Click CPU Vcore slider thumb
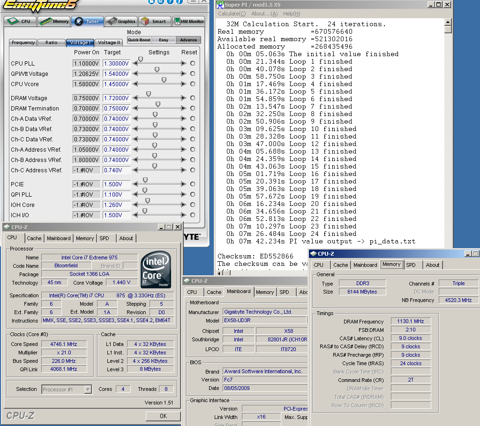The height and width of the screenshot is (426, 480). click(x=164, y=80)
